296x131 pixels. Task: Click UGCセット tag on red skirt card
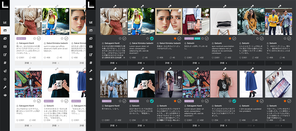pos(189,39)
